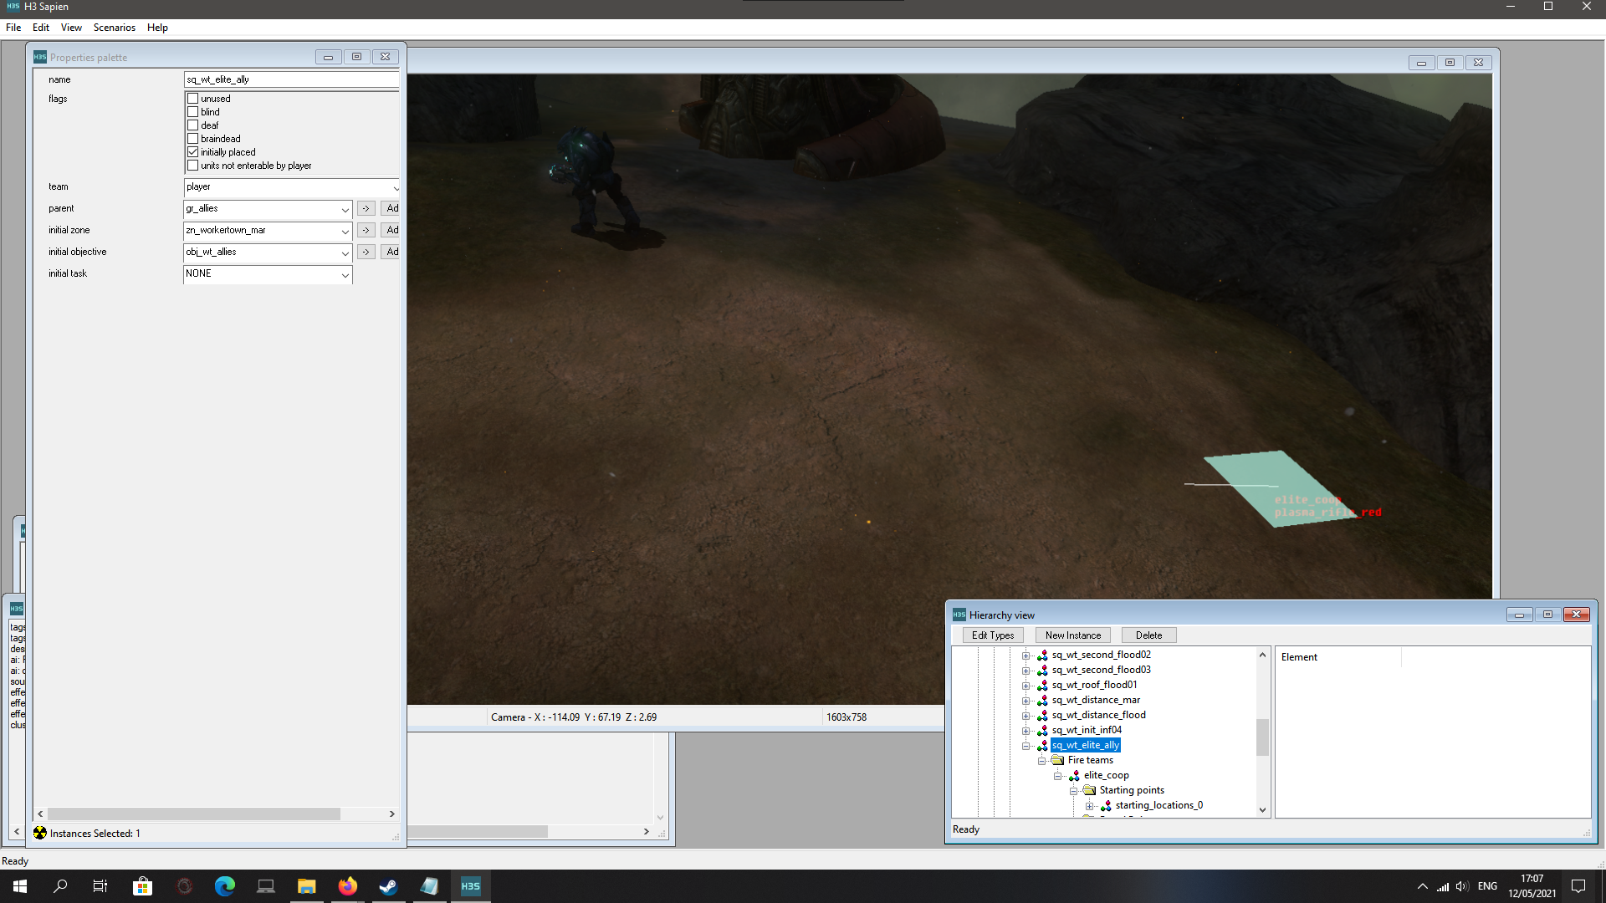This screenshot has width=1606, height=903.
Task: Uncheck the initially placed flag
Action: (x=193, y=152)
